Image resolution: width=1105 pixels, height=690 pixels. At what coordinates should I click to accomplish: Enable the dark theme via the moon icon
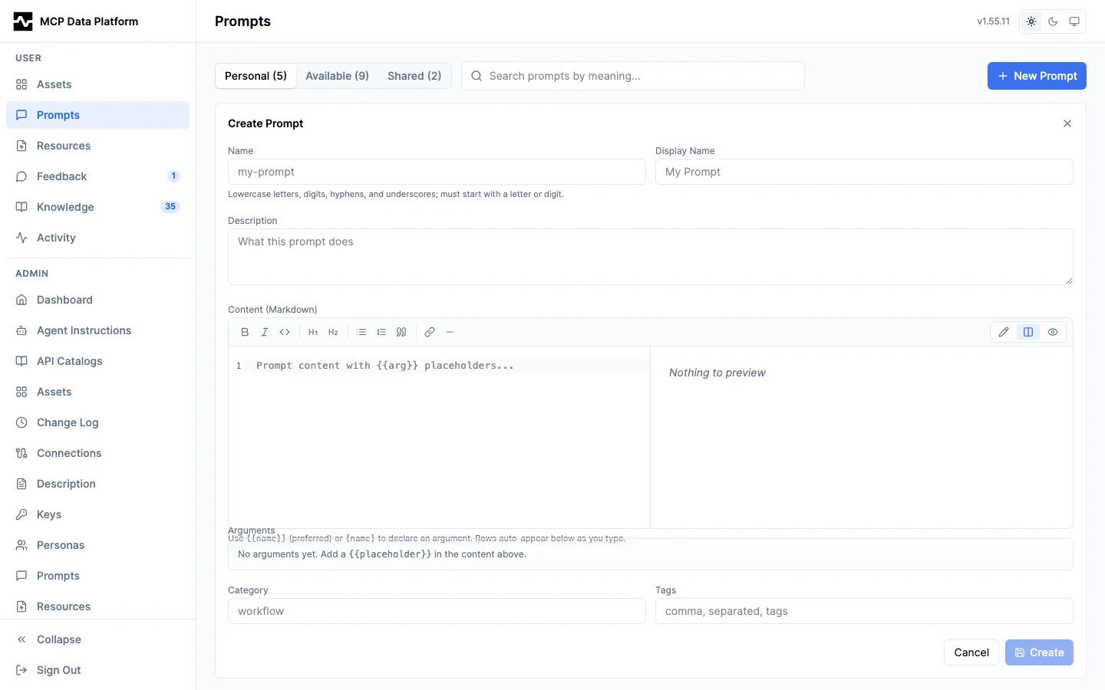click(x=1053, y=21)
